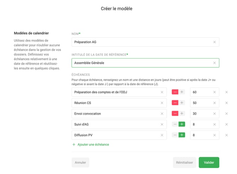Switch Diffusion PV to minus sign

[175, 135]
